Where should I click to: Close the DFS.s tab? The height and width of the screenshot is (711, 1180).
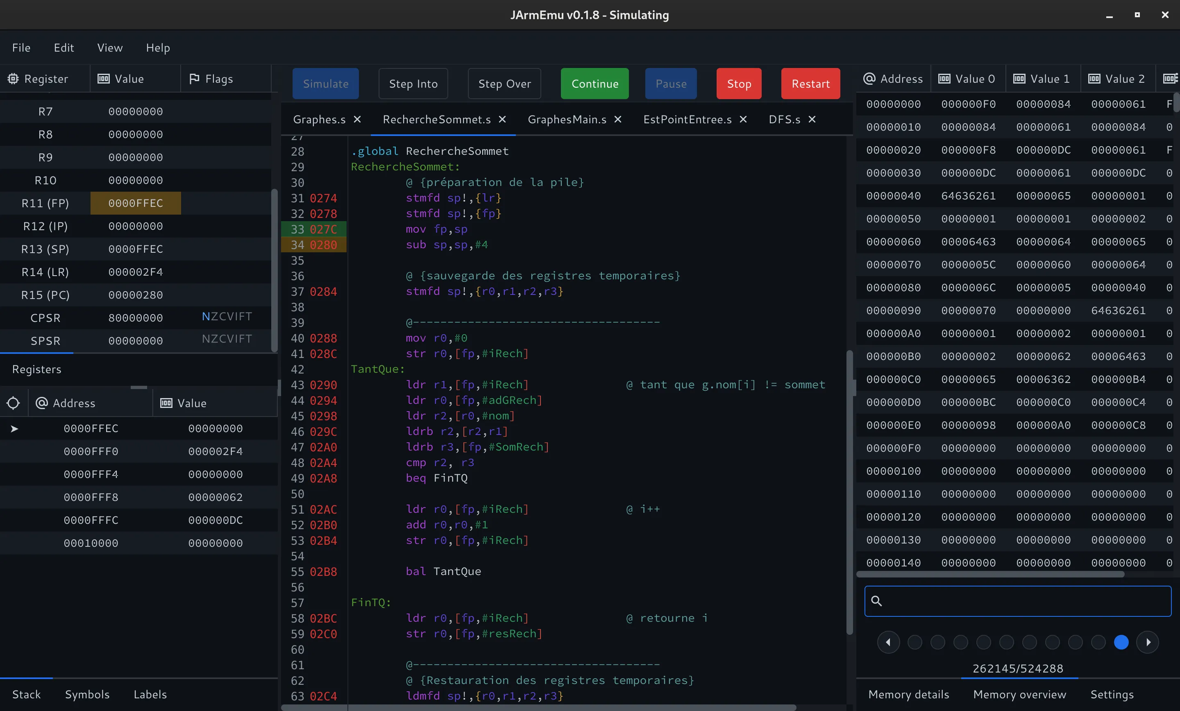(812, 119)
